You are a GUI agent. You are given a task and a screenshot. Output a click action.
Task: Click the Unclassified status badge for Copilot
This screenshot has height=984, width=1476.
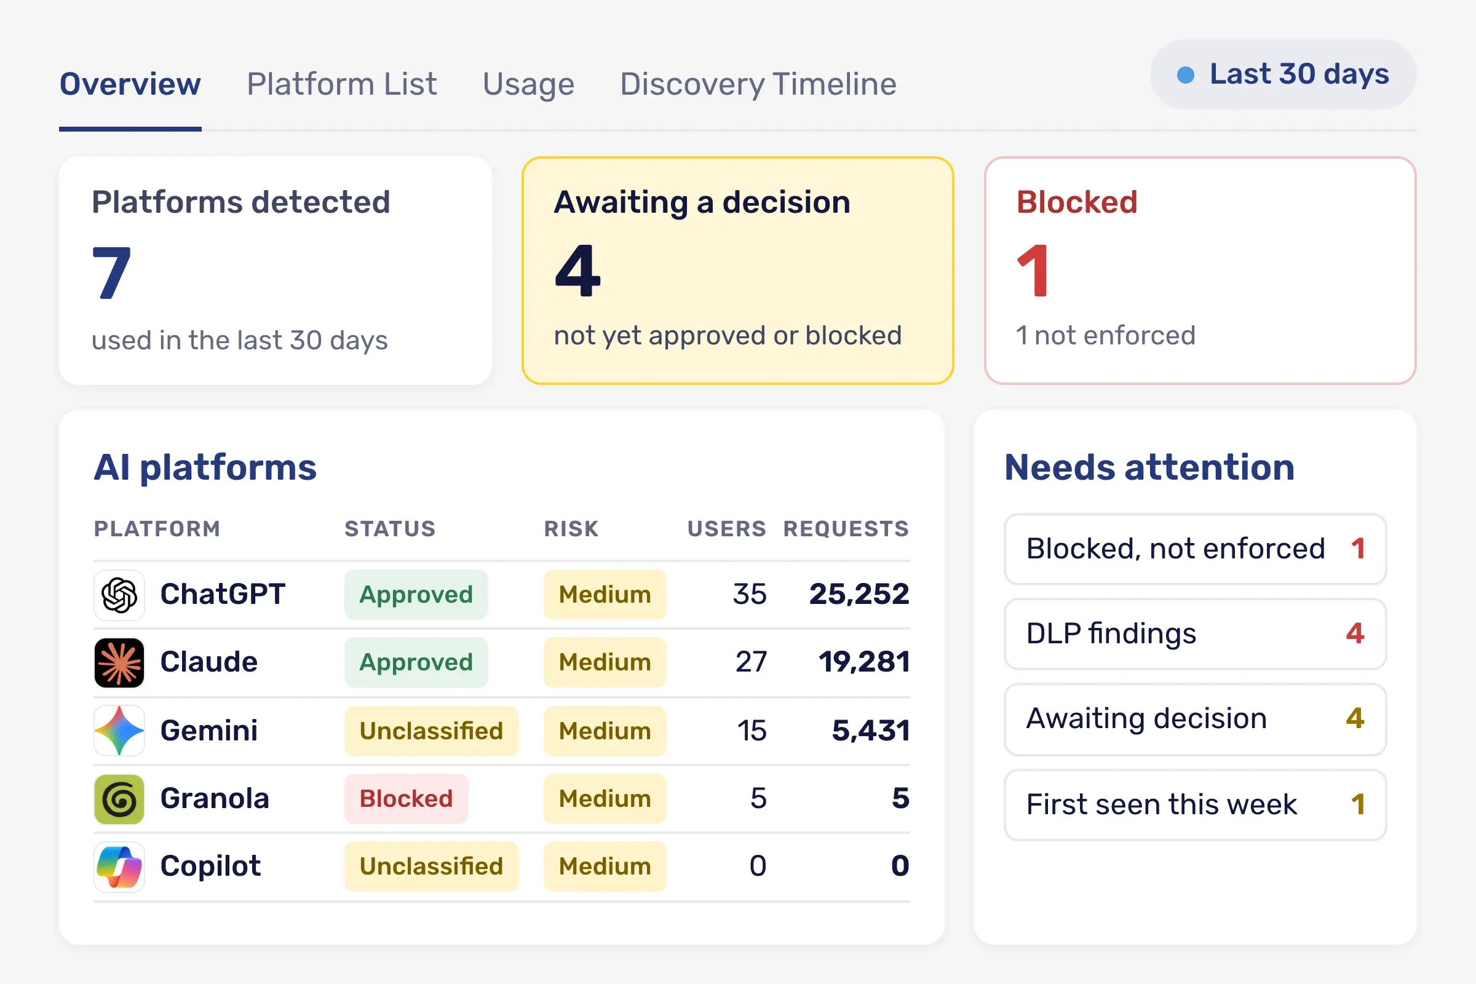431,867
